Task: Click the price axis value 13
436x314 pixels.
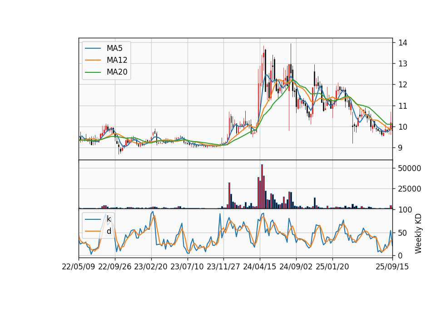Action: tap(403, 64)
